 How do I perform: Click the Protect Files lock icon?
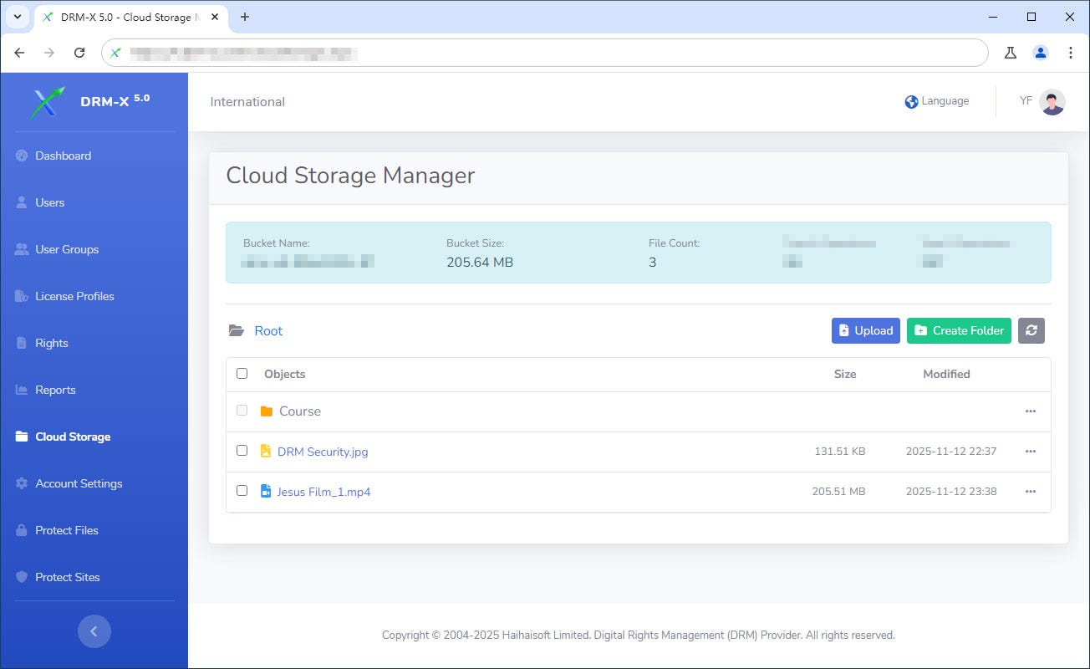point(22,530)
